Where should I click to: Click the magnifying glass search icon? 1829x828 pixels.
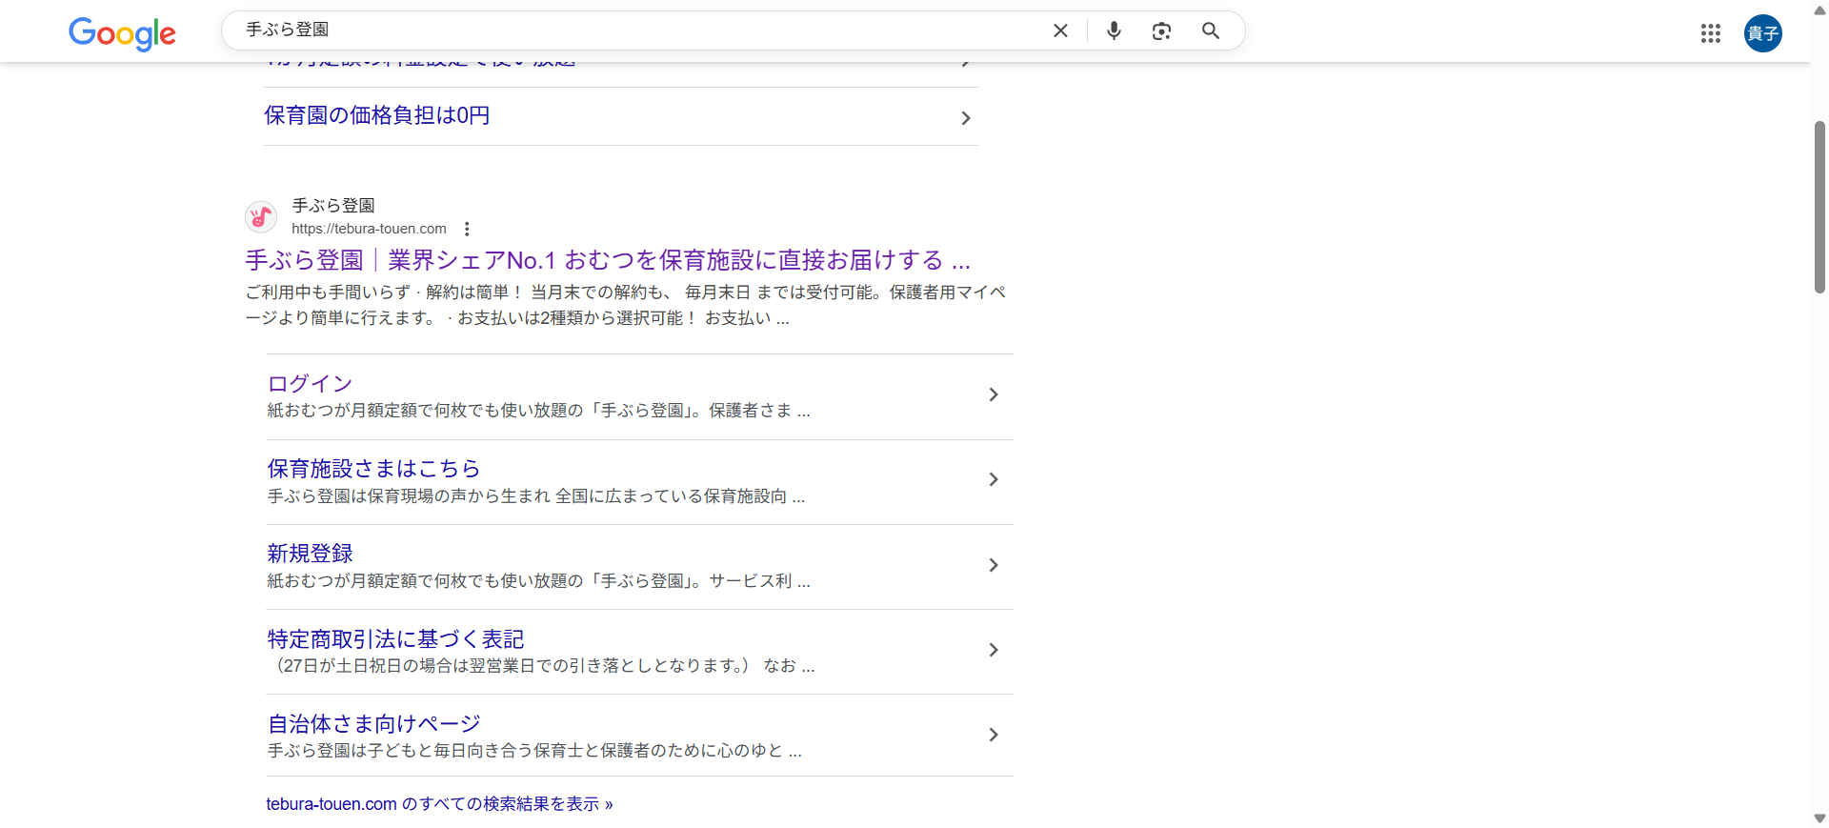click(x=1211, y=30)
